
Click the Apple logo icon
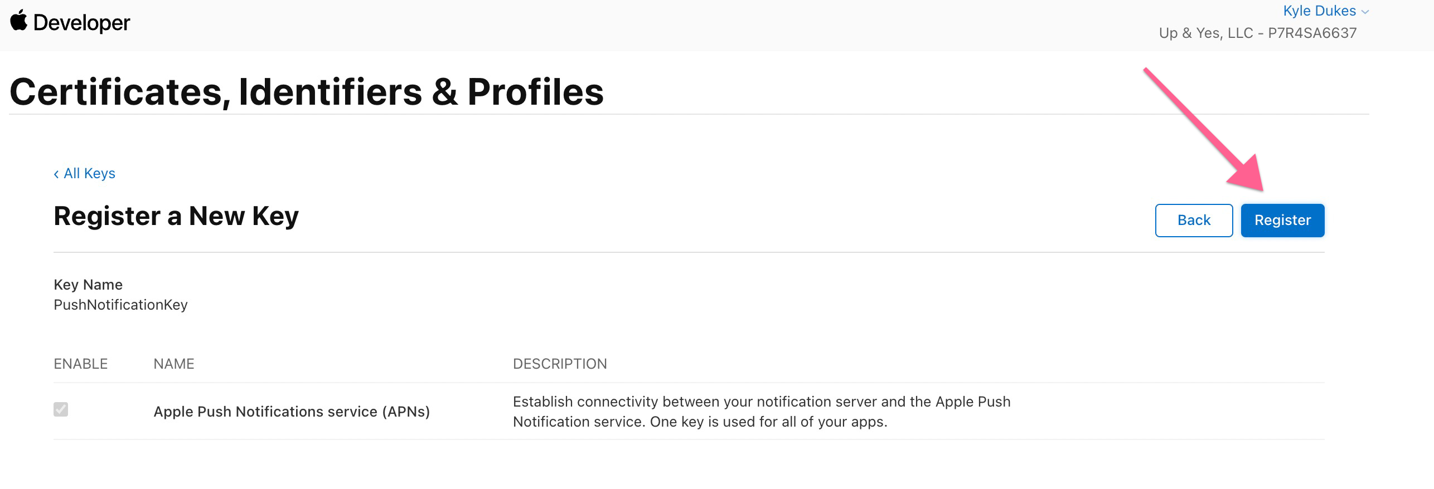pyautogui.click(x=19, y=21)
